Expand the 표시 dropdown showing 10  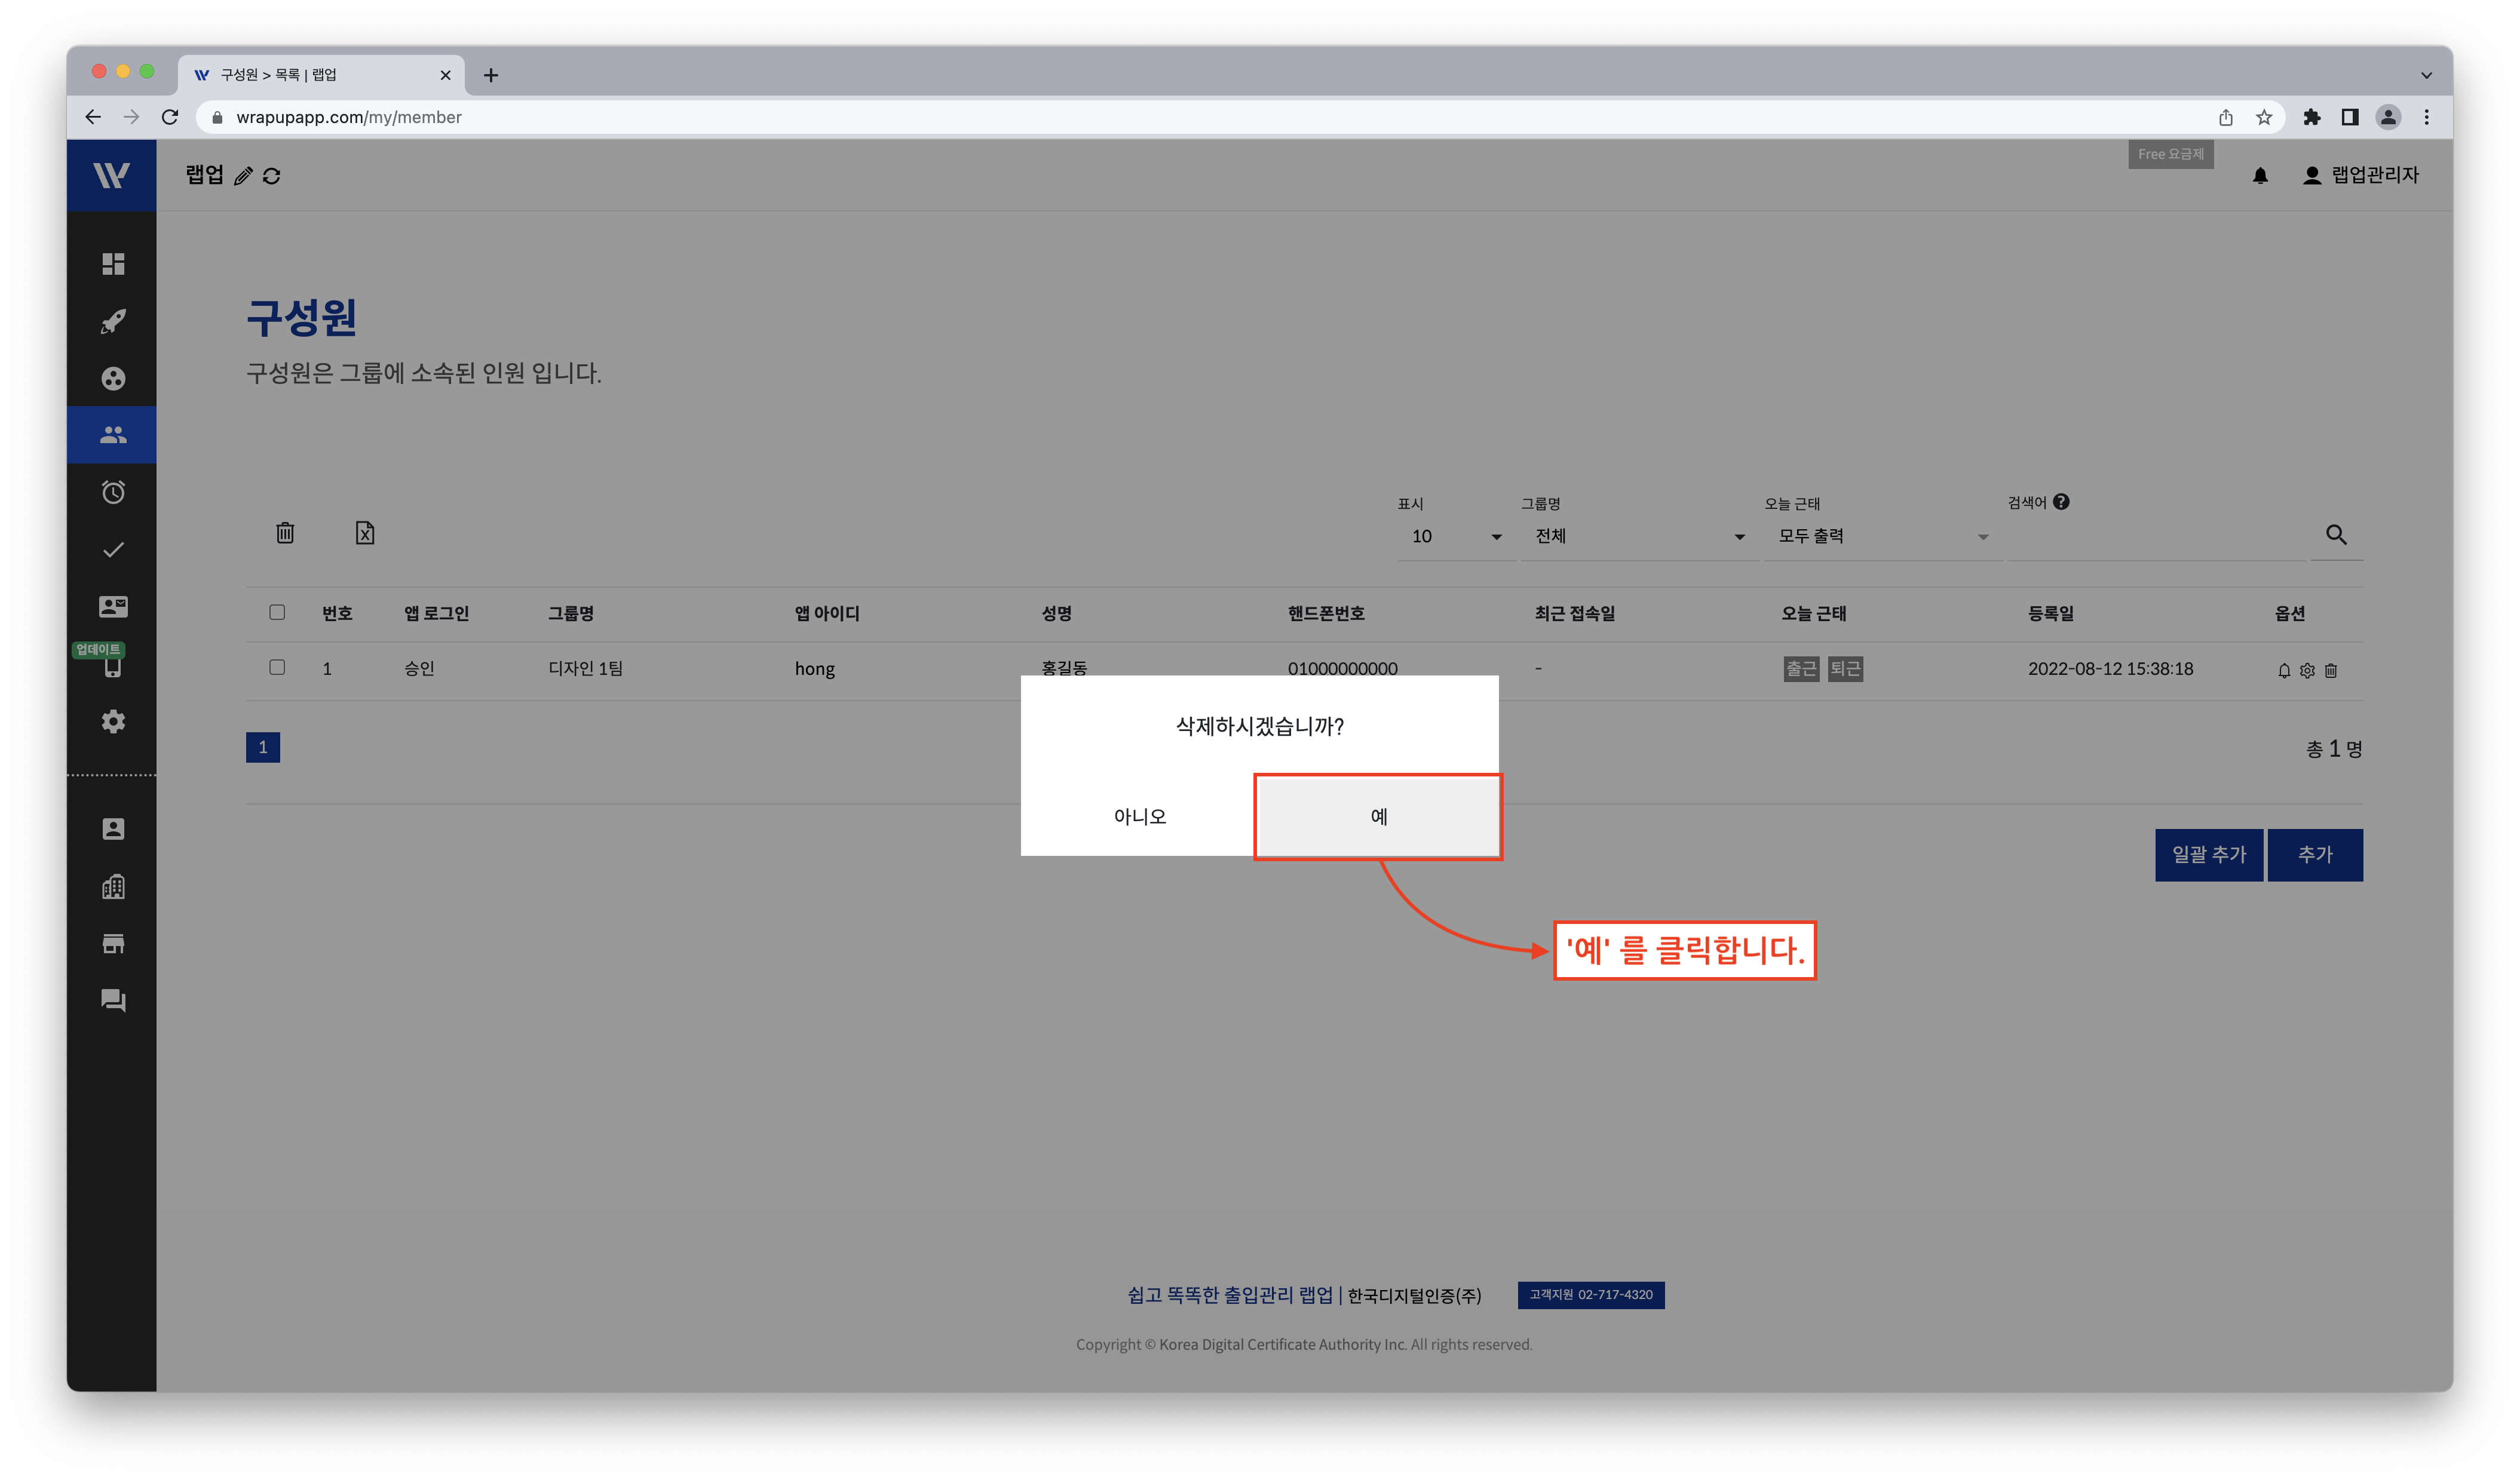(x=1456, y=537)
